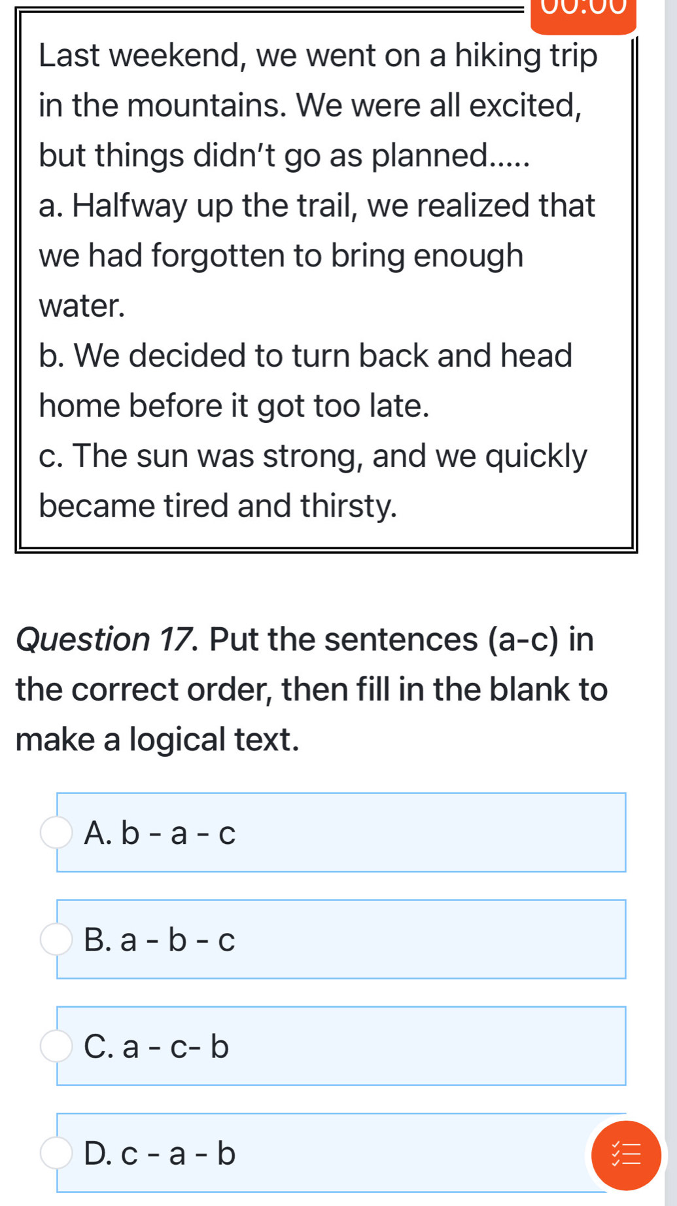Viewport: 677px width, 1206px height.
Task: Click the 'make a logical text.' instruction line
Action: 158,739
